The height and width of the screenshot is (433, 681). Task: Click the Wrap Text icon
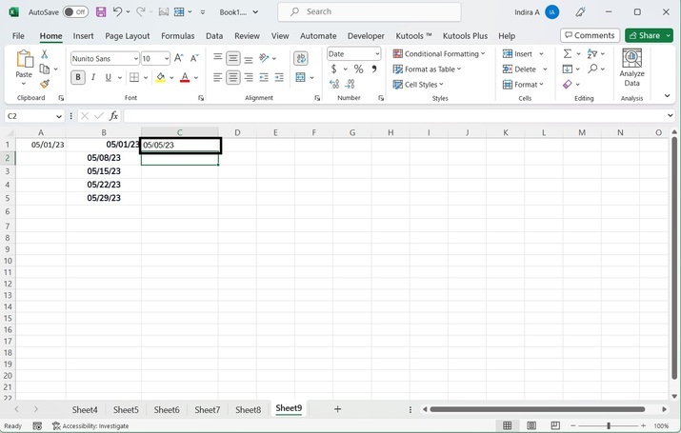[x=301, y=58]
